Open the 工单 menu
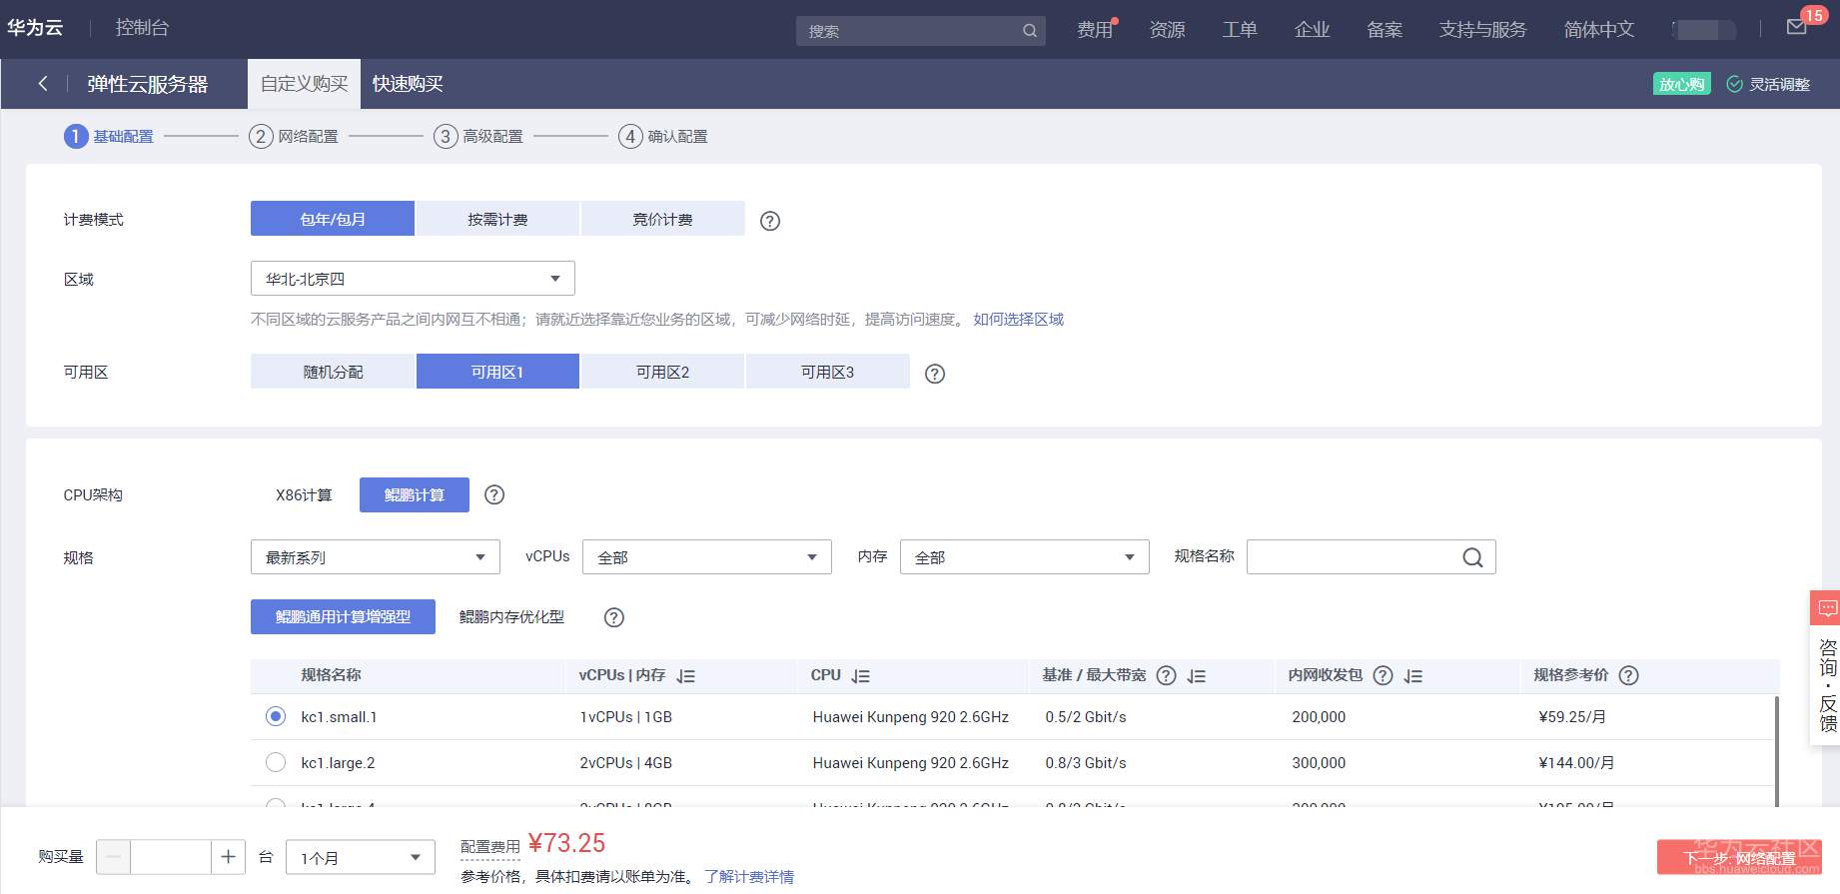This screenshot has height=894, width=1840. pyautogui.click(x=1240, y=30)
